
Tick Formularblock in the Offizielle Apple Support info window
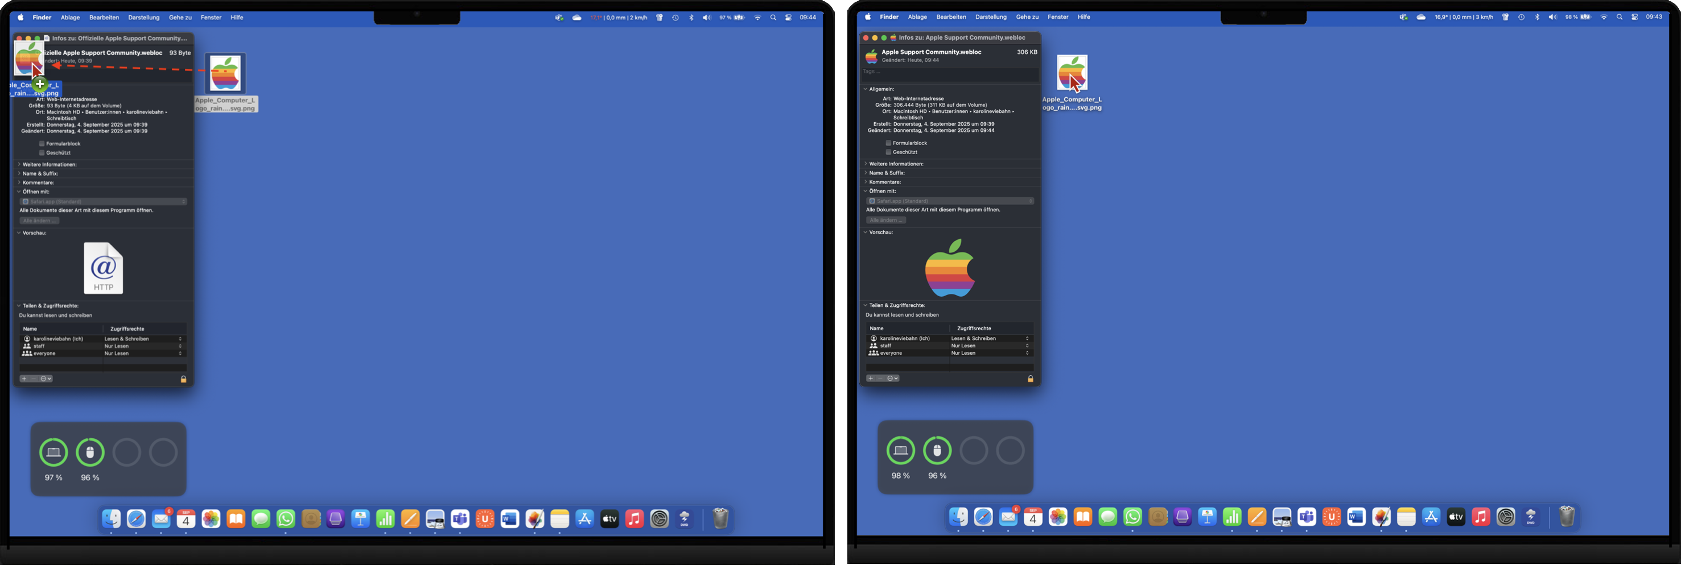pos(42,143)
